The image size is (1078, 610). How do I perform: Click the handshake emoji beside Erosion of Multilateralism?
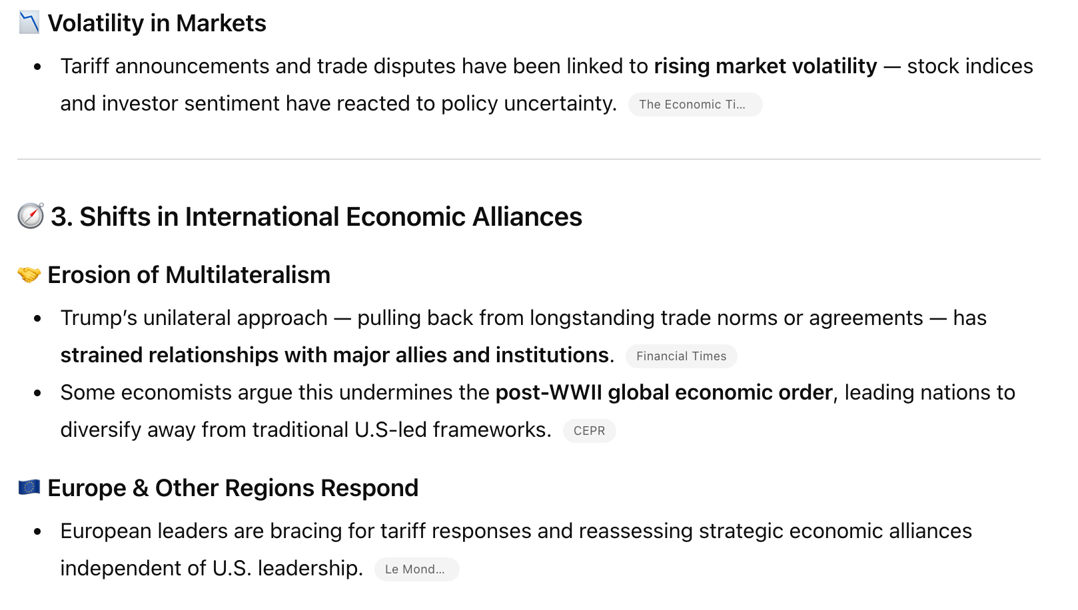pos(29,274)
